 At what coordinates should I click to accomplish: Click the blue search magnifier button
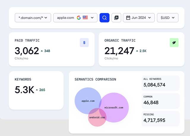104,18
